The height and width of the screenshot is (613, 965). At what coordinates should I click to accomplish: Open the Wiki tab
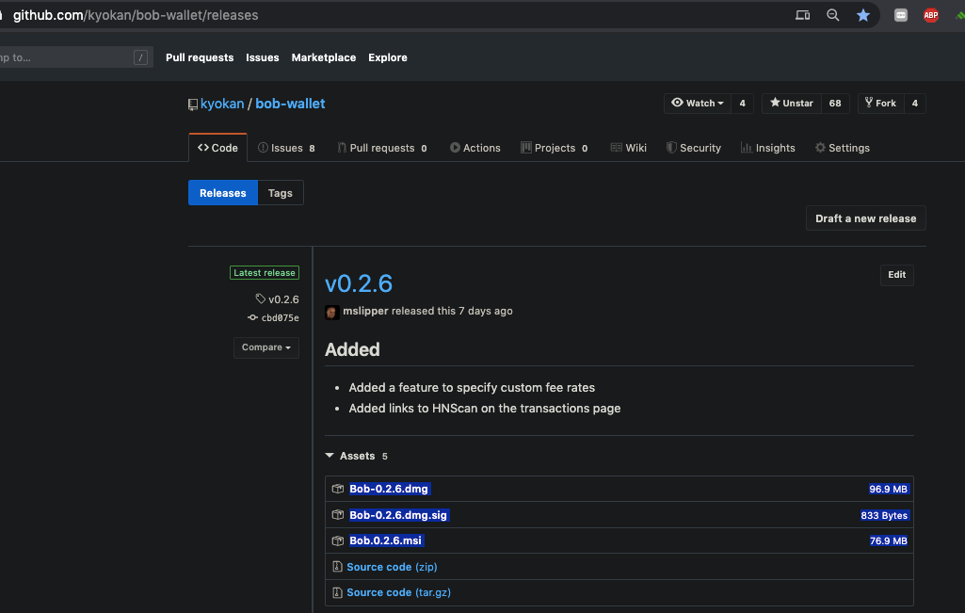[x=628, y=148]
